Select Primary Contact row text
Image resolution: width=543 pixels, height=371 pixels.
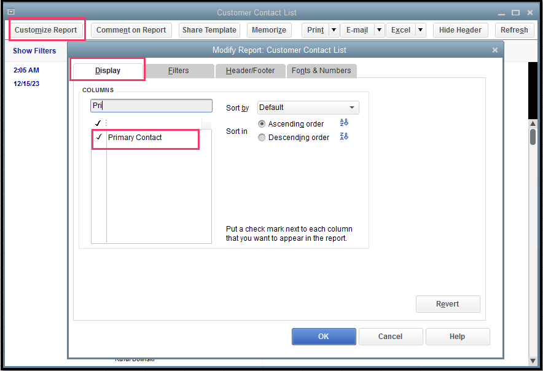click(x=135, y=138)
